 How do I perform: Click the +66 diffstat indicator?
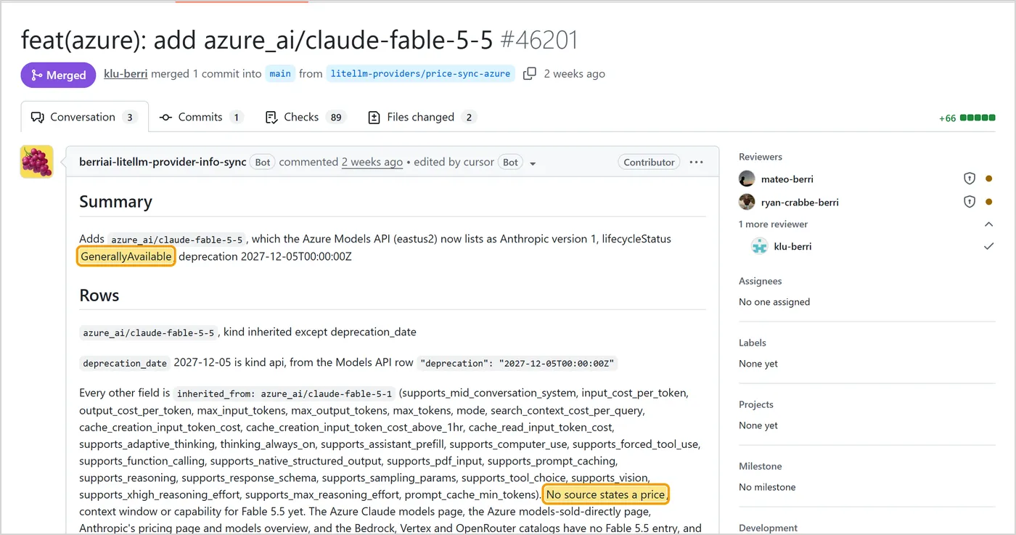[x=967, y=118]
